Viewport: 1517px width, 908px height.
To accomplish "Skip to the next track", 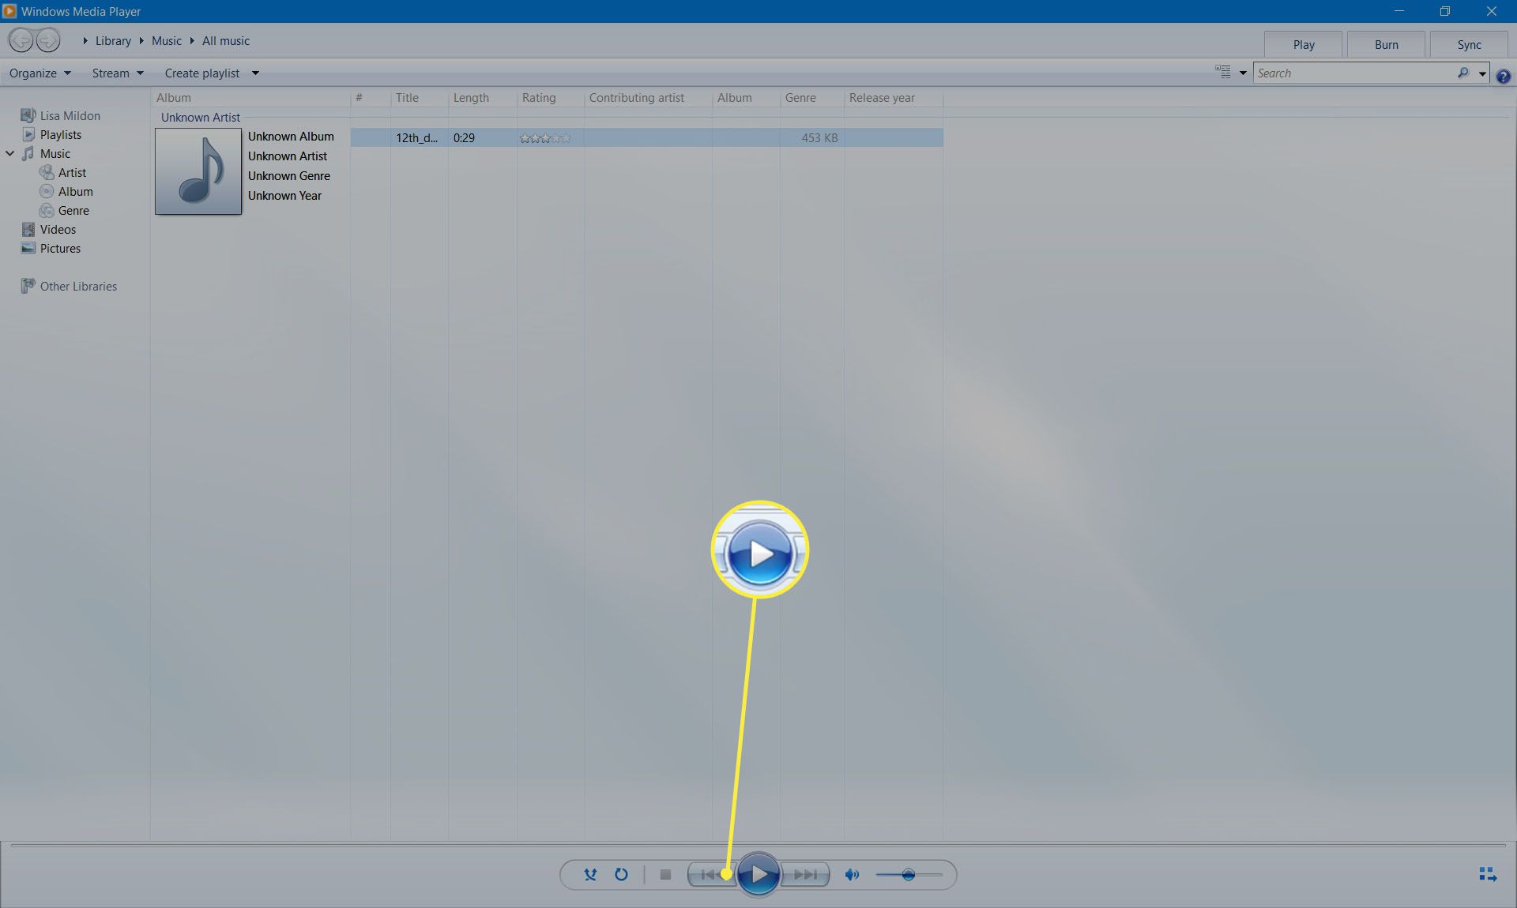I will [x=805, y=874].
